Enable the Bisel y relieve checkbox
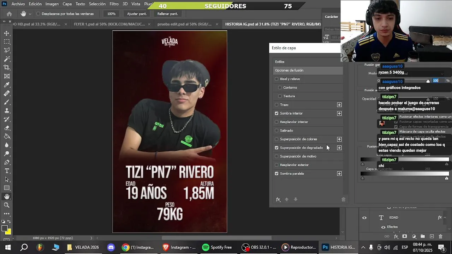 276,79
